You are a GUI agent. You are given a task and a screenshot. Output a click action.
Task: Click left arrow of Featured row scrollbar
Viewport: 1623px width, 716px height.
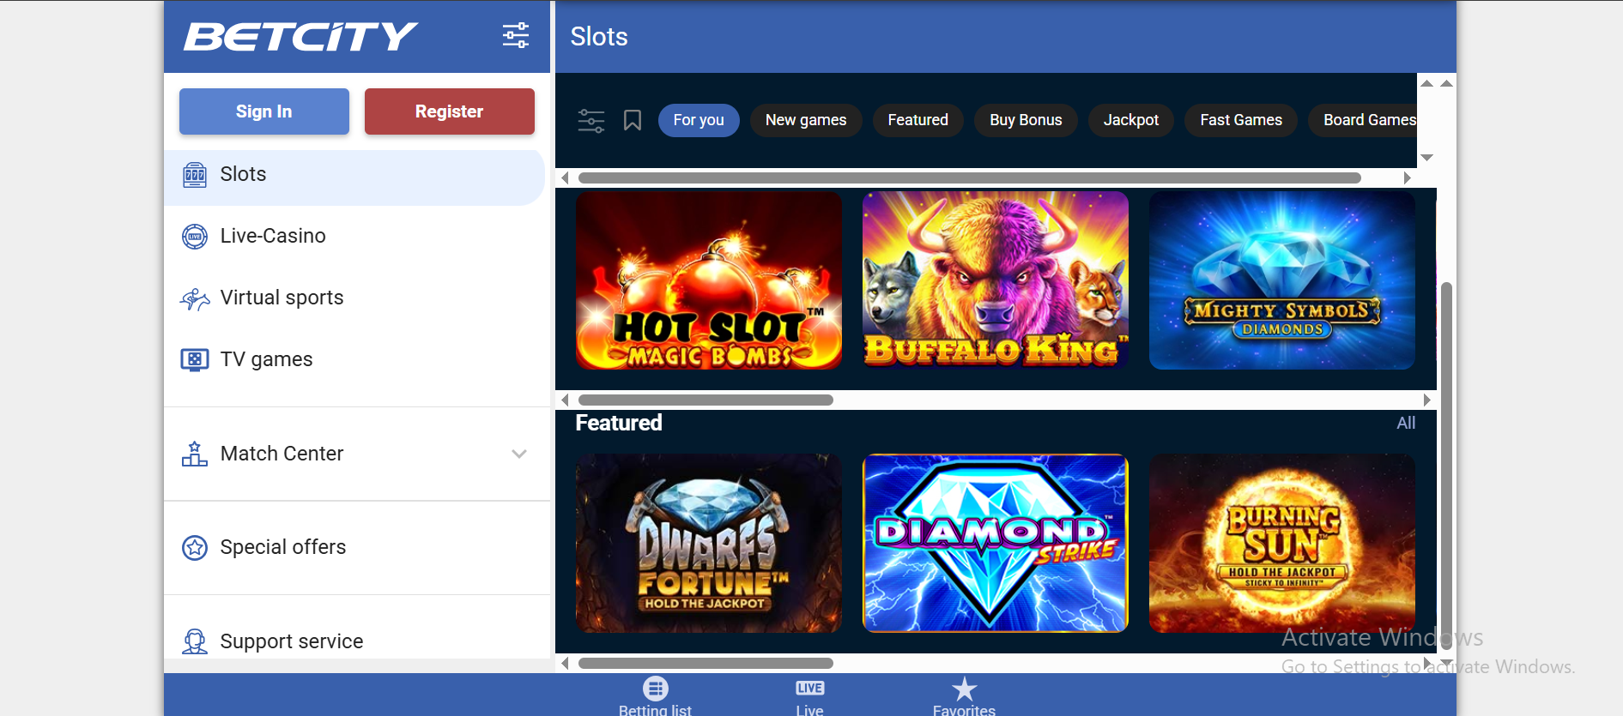[565, 663]
